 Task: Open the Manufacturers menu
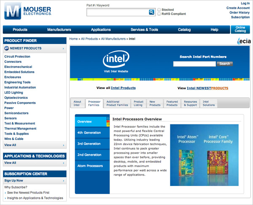point(59,30)
